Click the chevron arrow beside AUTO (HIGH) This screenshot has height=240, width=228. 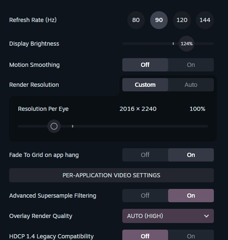(206, 216)
